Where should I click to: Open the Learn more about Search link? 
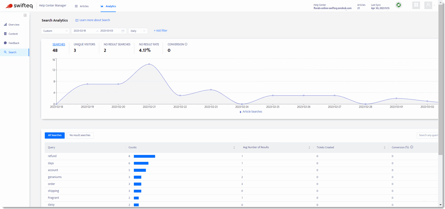point(93,20)
